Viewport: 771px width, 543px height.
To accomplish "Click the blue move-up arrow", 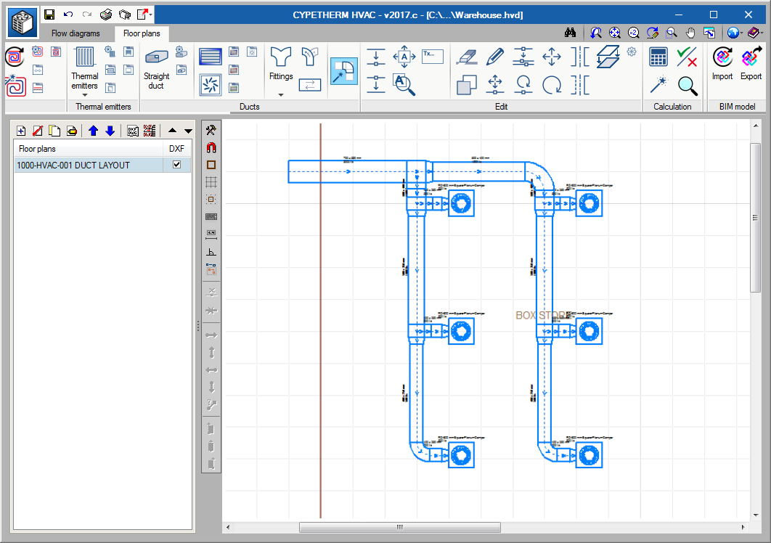I will (x=93, y=131).
